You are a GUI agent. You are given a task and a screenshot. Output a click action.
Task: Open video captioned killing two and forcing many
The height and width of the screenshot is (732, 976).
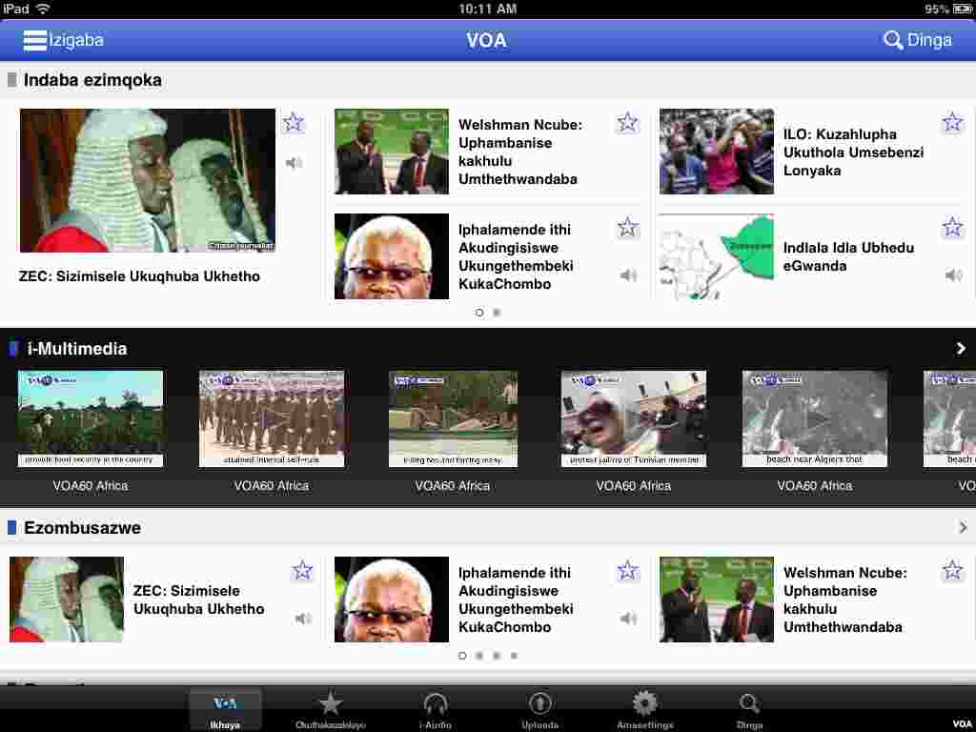pos(453,418)
